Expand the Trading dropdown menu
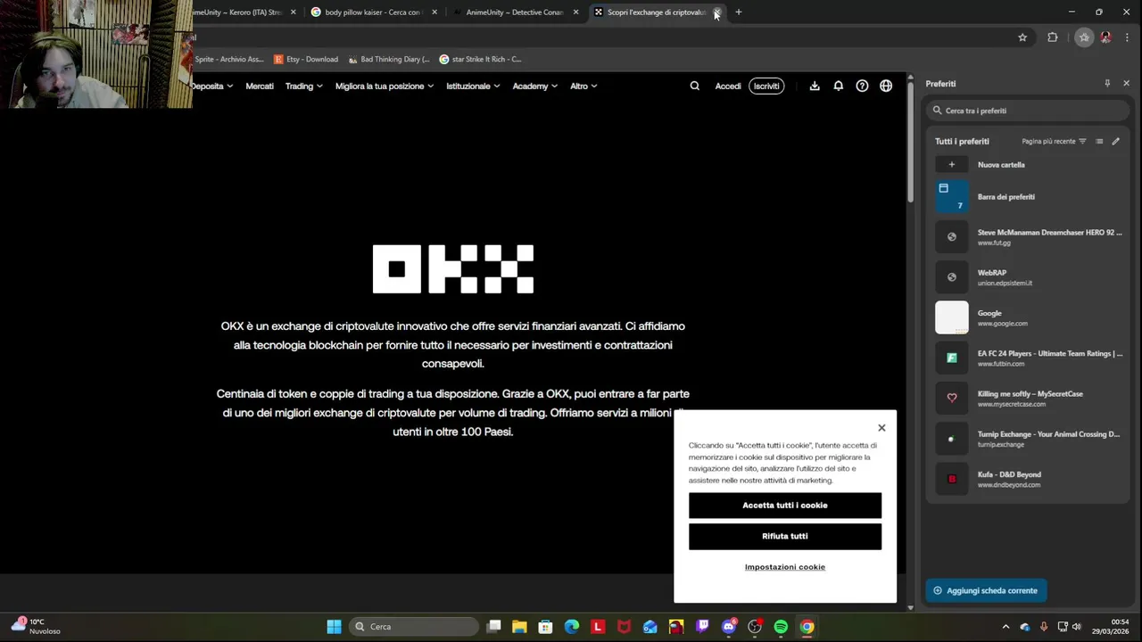The image size is (1142, 642). point(304,86)
